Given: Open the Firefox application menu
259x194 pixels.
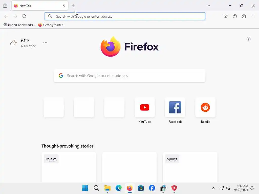Looking at the screenshot, I should click(x=253, y=16).
